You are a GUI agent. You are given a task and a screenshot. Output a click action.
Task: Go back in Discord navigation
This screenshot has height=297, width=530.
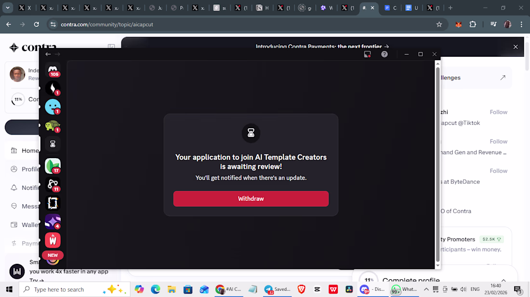[x=48, y=54]
